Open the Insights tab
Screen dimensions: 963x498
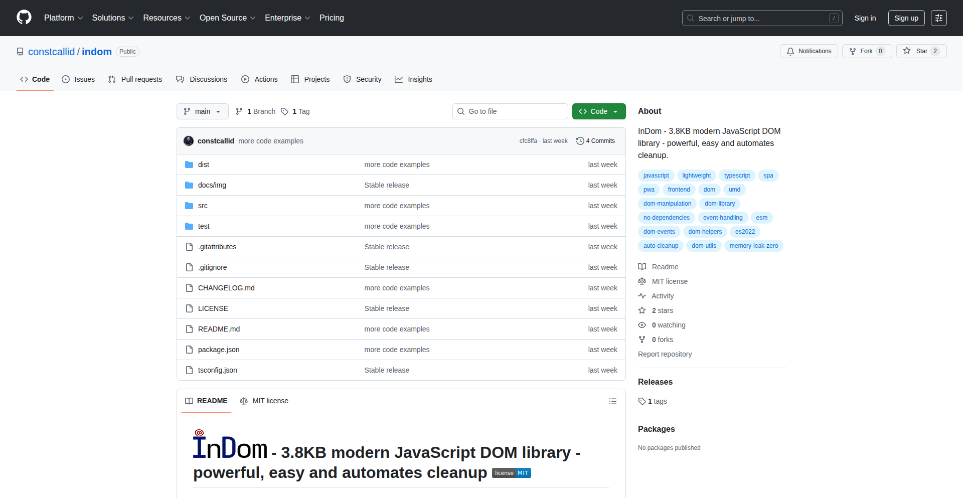pos(413,79)
